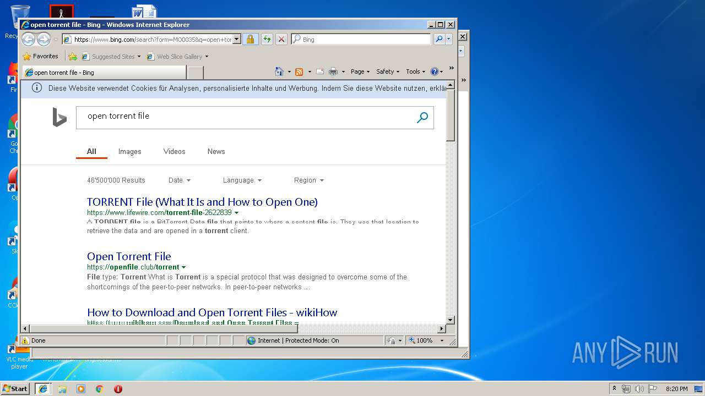Expand command bar overflow chevron

click(x=451, y=68)
